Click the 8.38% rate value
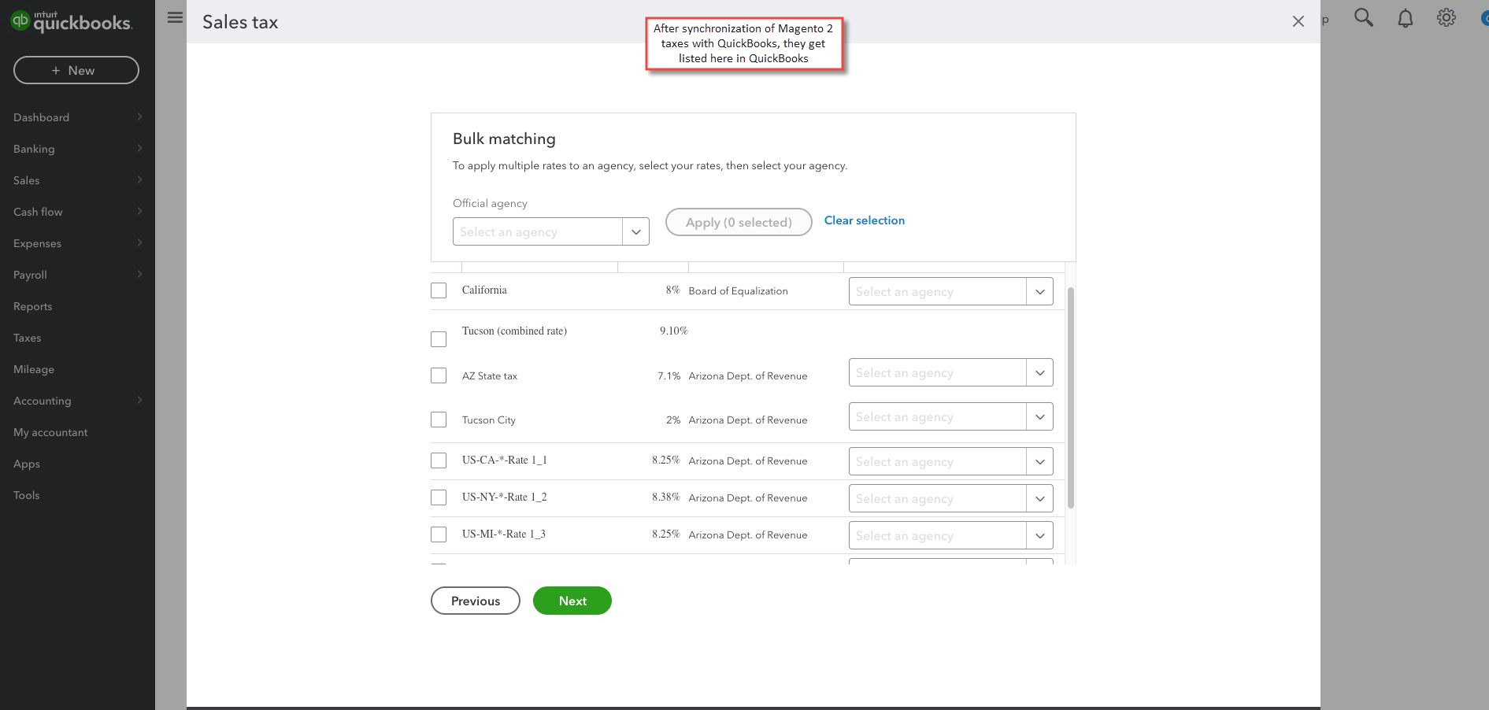Viewport: 1489px width, 710px height. point(665,497)
